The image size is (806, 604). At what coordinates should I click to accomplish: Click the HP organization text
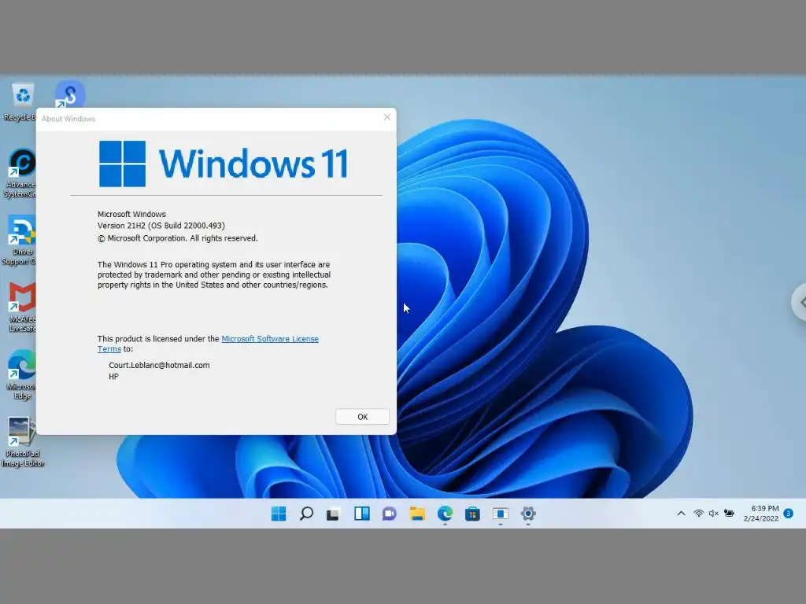tap(113, 377)
